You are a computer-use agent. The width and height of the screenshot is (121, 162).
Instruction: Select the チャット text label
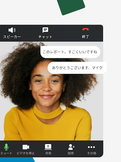click(45, 37)
